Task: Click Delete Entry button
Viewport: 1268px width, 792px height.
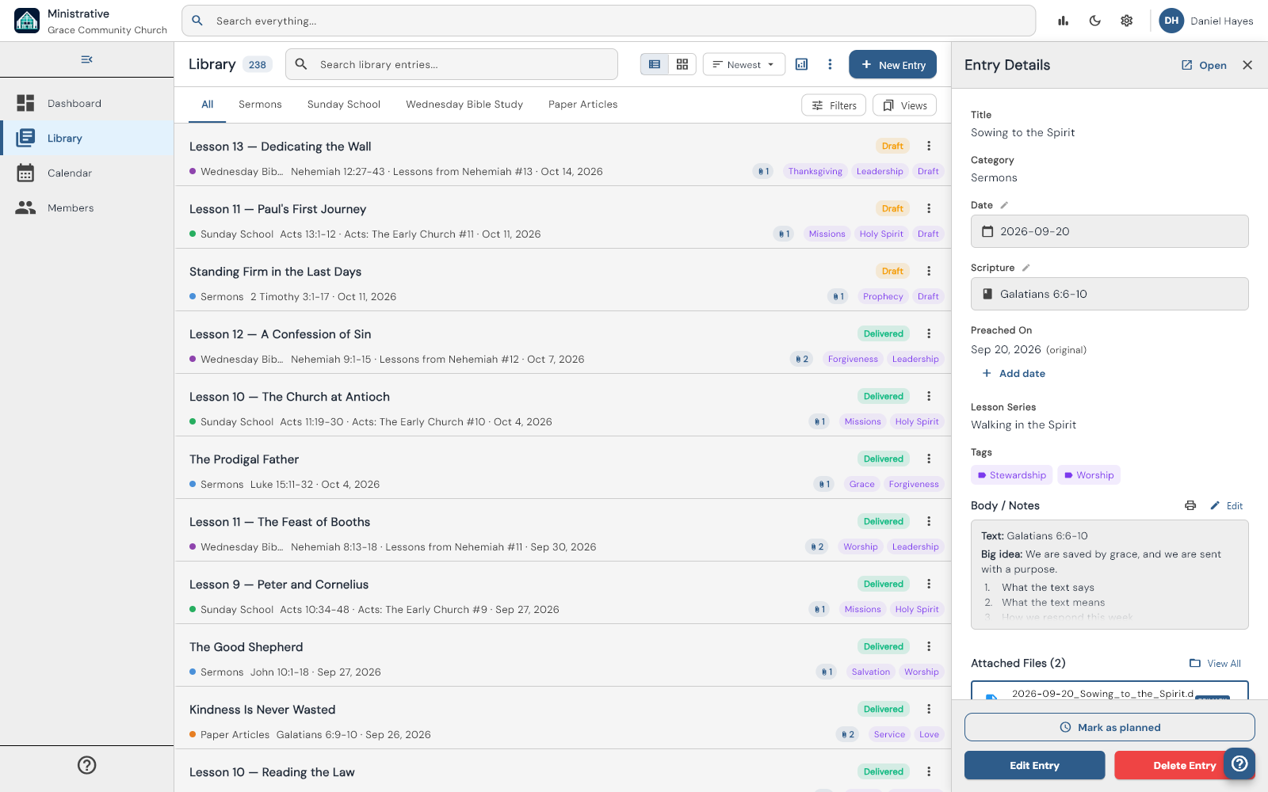Action: coord(1184,765)
